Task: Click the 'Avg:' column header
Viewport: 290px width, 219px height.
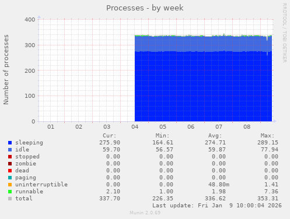Action: click(x=215, y=136)
